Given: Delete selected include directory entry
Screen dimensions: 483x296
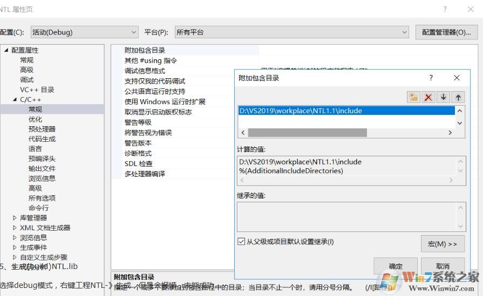Looking at the screenshot, I should coord(428,97).
